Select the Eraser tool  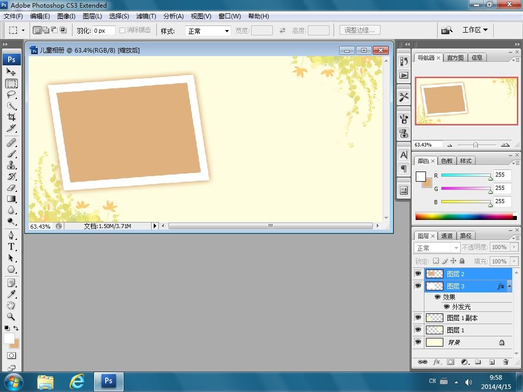click(x=11, y=188)
